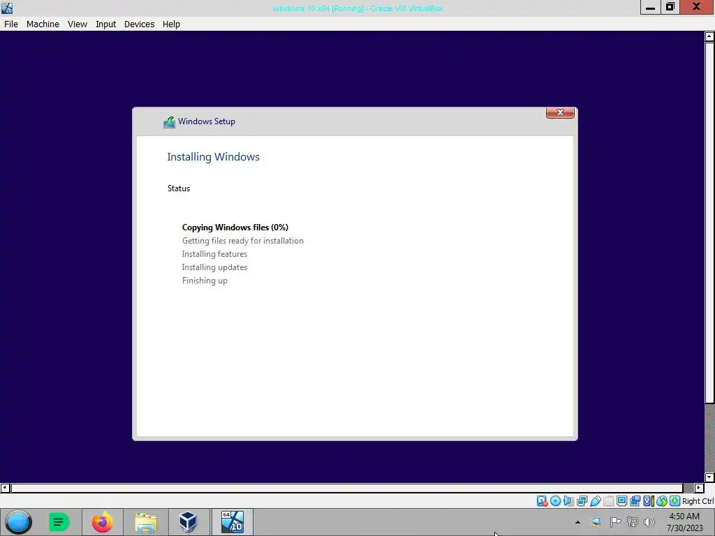Click the network tray icon
The width and height of the screenshot is (715, 536).
tap(633, 522)
